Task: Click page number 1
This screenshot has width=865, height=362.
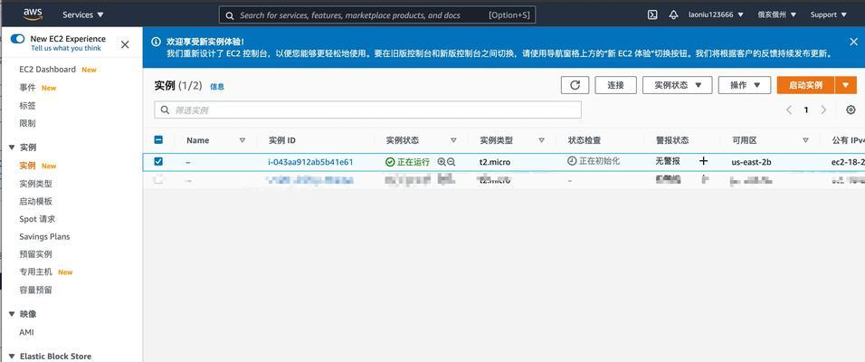Action: point(806,110)
